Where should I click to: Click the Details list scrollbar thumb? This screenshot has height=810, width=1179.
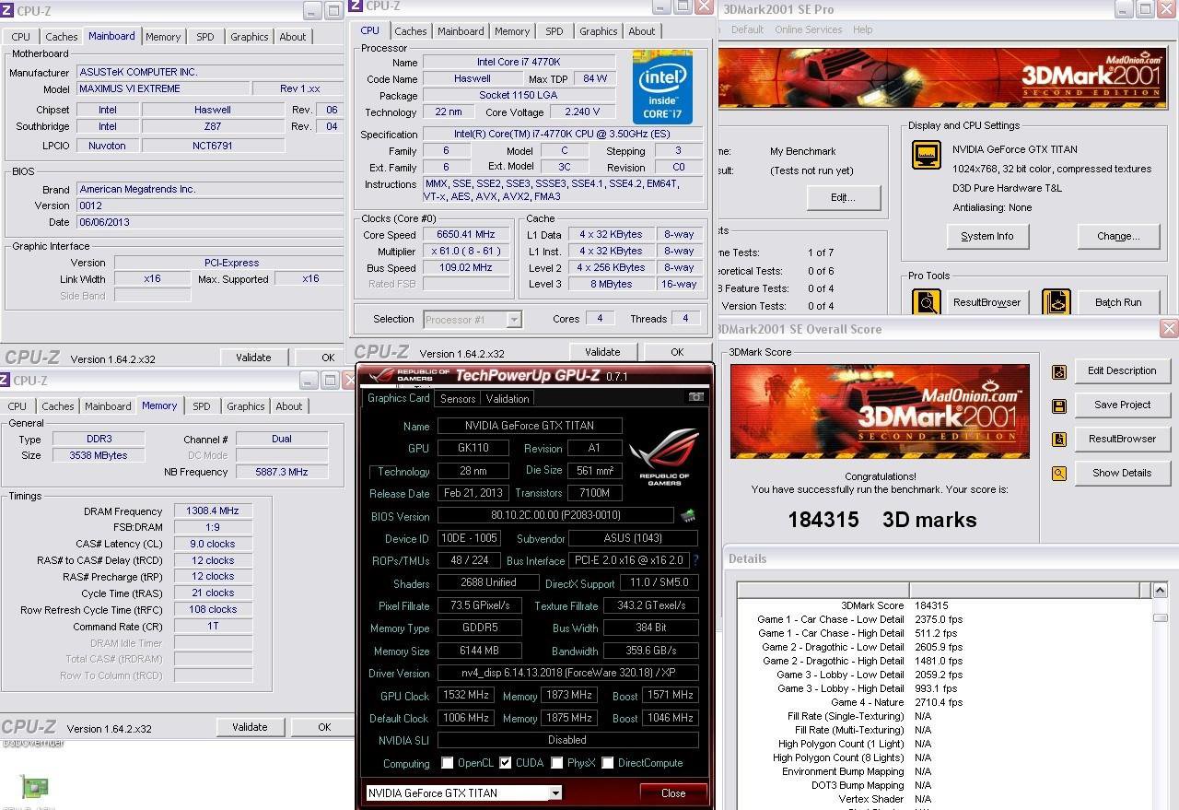coord(1160,618)
